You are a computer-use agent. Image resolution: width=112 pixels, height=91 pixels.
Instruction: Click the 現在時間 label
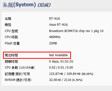coord(11,55)
